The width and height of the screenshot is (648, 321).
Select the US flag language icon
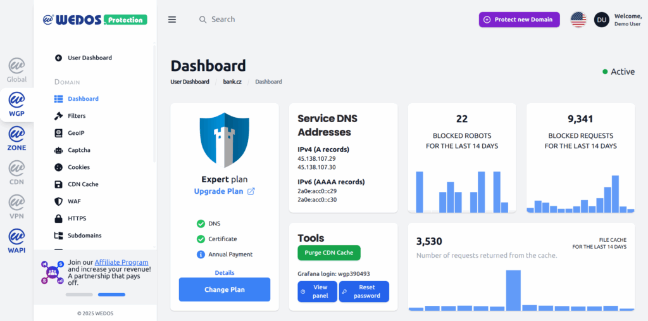click(578, 20)
